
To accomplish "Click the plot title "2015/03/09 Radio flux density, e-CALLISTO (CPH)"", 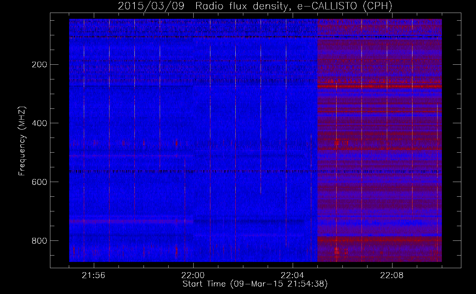I will pyautogui.click(x=255, y=6).
